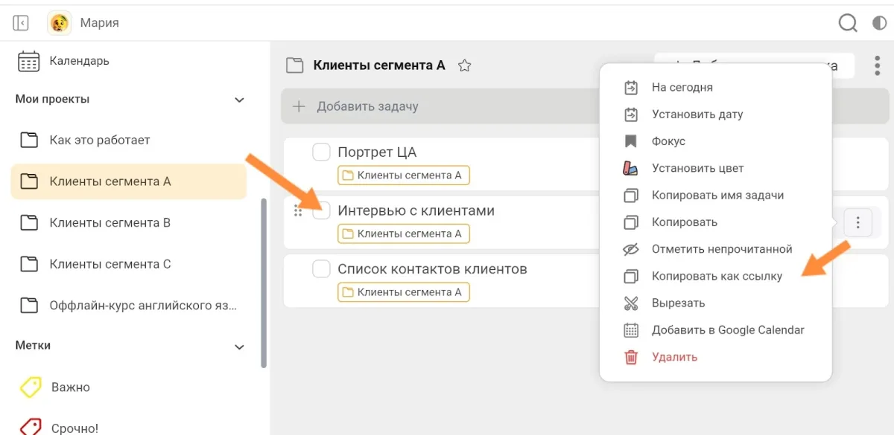Tick the Список контактов клиентов checkbox
The width and height of the screenshot is (894, 435).
click(x=321, y=269)
